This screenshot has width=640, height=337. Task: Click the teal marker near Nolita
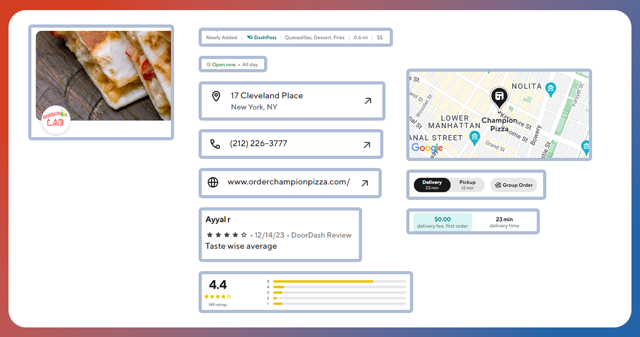click(x=551, y=88)
